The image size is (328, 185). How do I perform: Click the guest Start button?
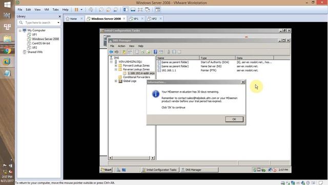(x=106, y=170)
